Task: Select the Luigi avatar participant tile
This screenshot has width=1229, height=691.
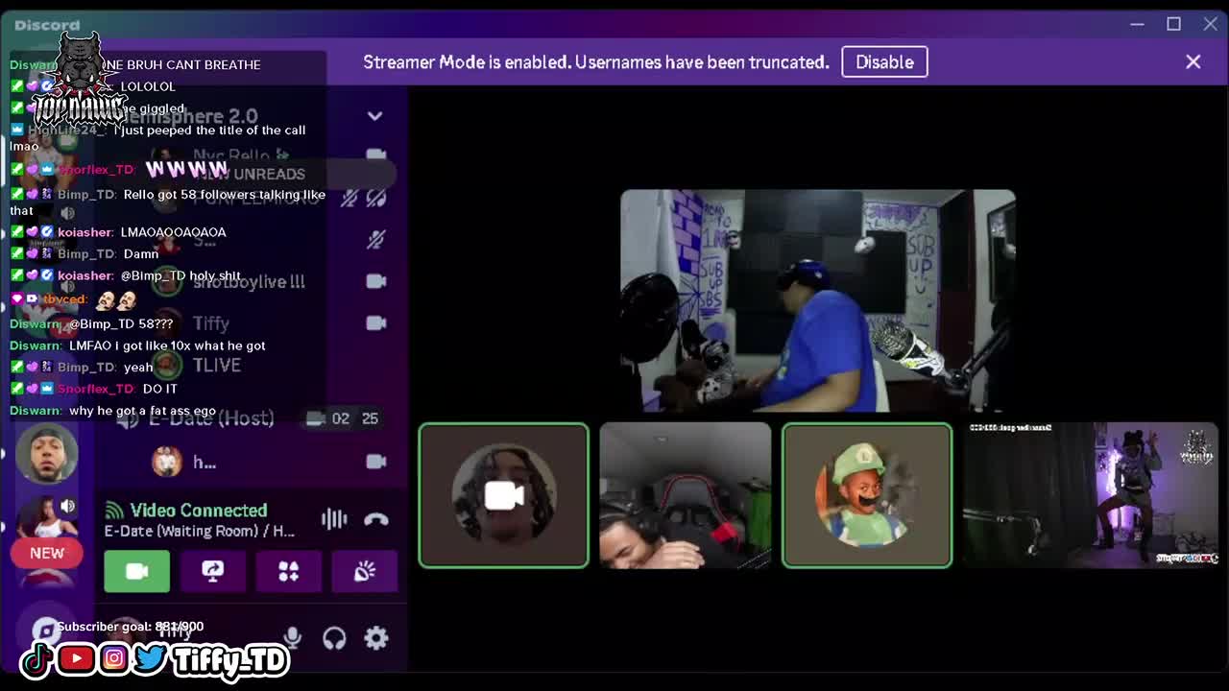Action: point(867,495)
